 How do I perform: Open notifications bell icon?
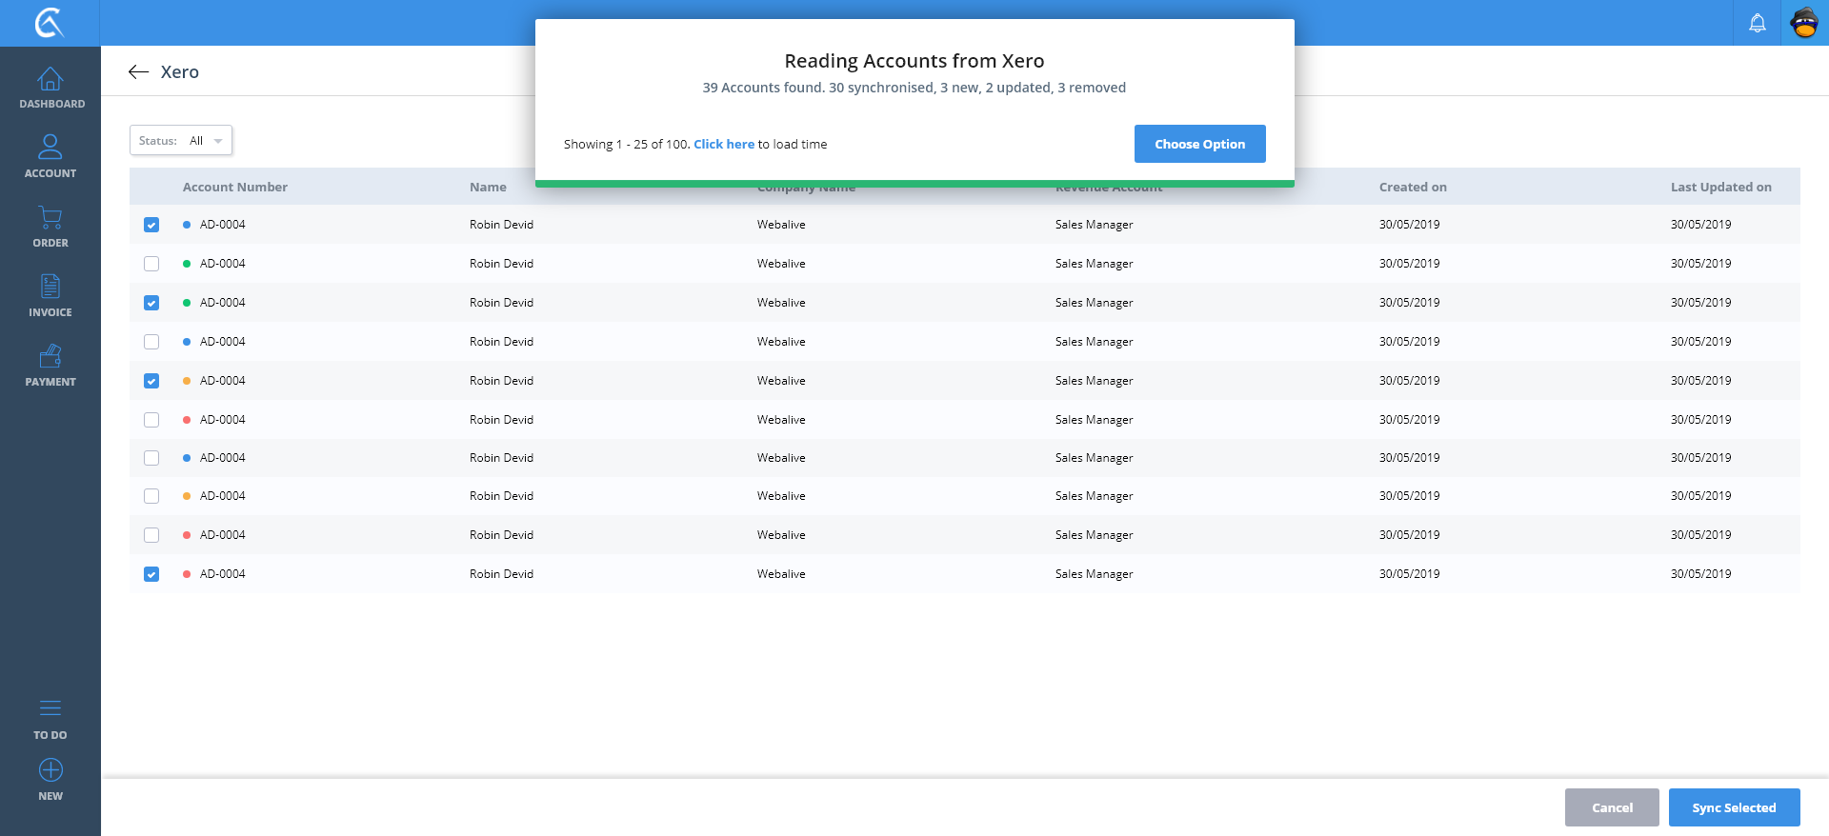[1757, 23]
